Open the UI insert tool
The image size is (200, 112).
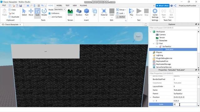94,12
